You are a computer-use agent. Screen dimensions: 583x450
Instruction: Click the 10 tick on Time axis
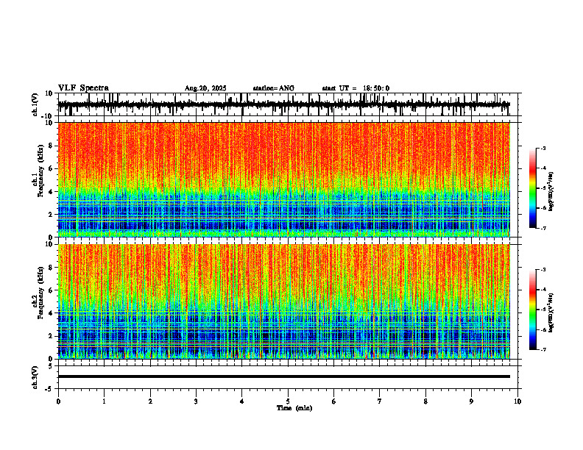[517, 401]
